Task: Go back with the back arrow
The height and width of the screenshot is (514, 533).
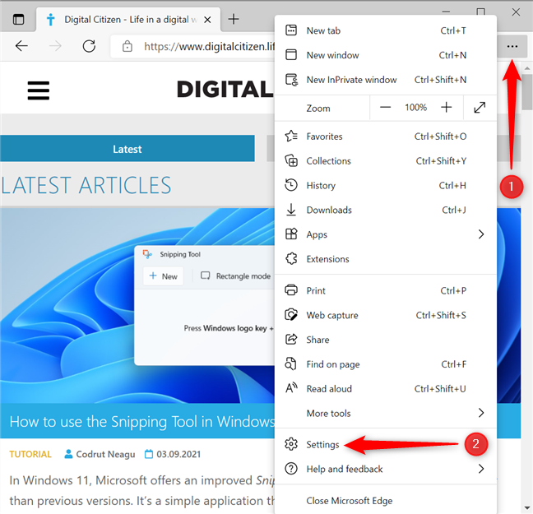Action: pos(21,46)
